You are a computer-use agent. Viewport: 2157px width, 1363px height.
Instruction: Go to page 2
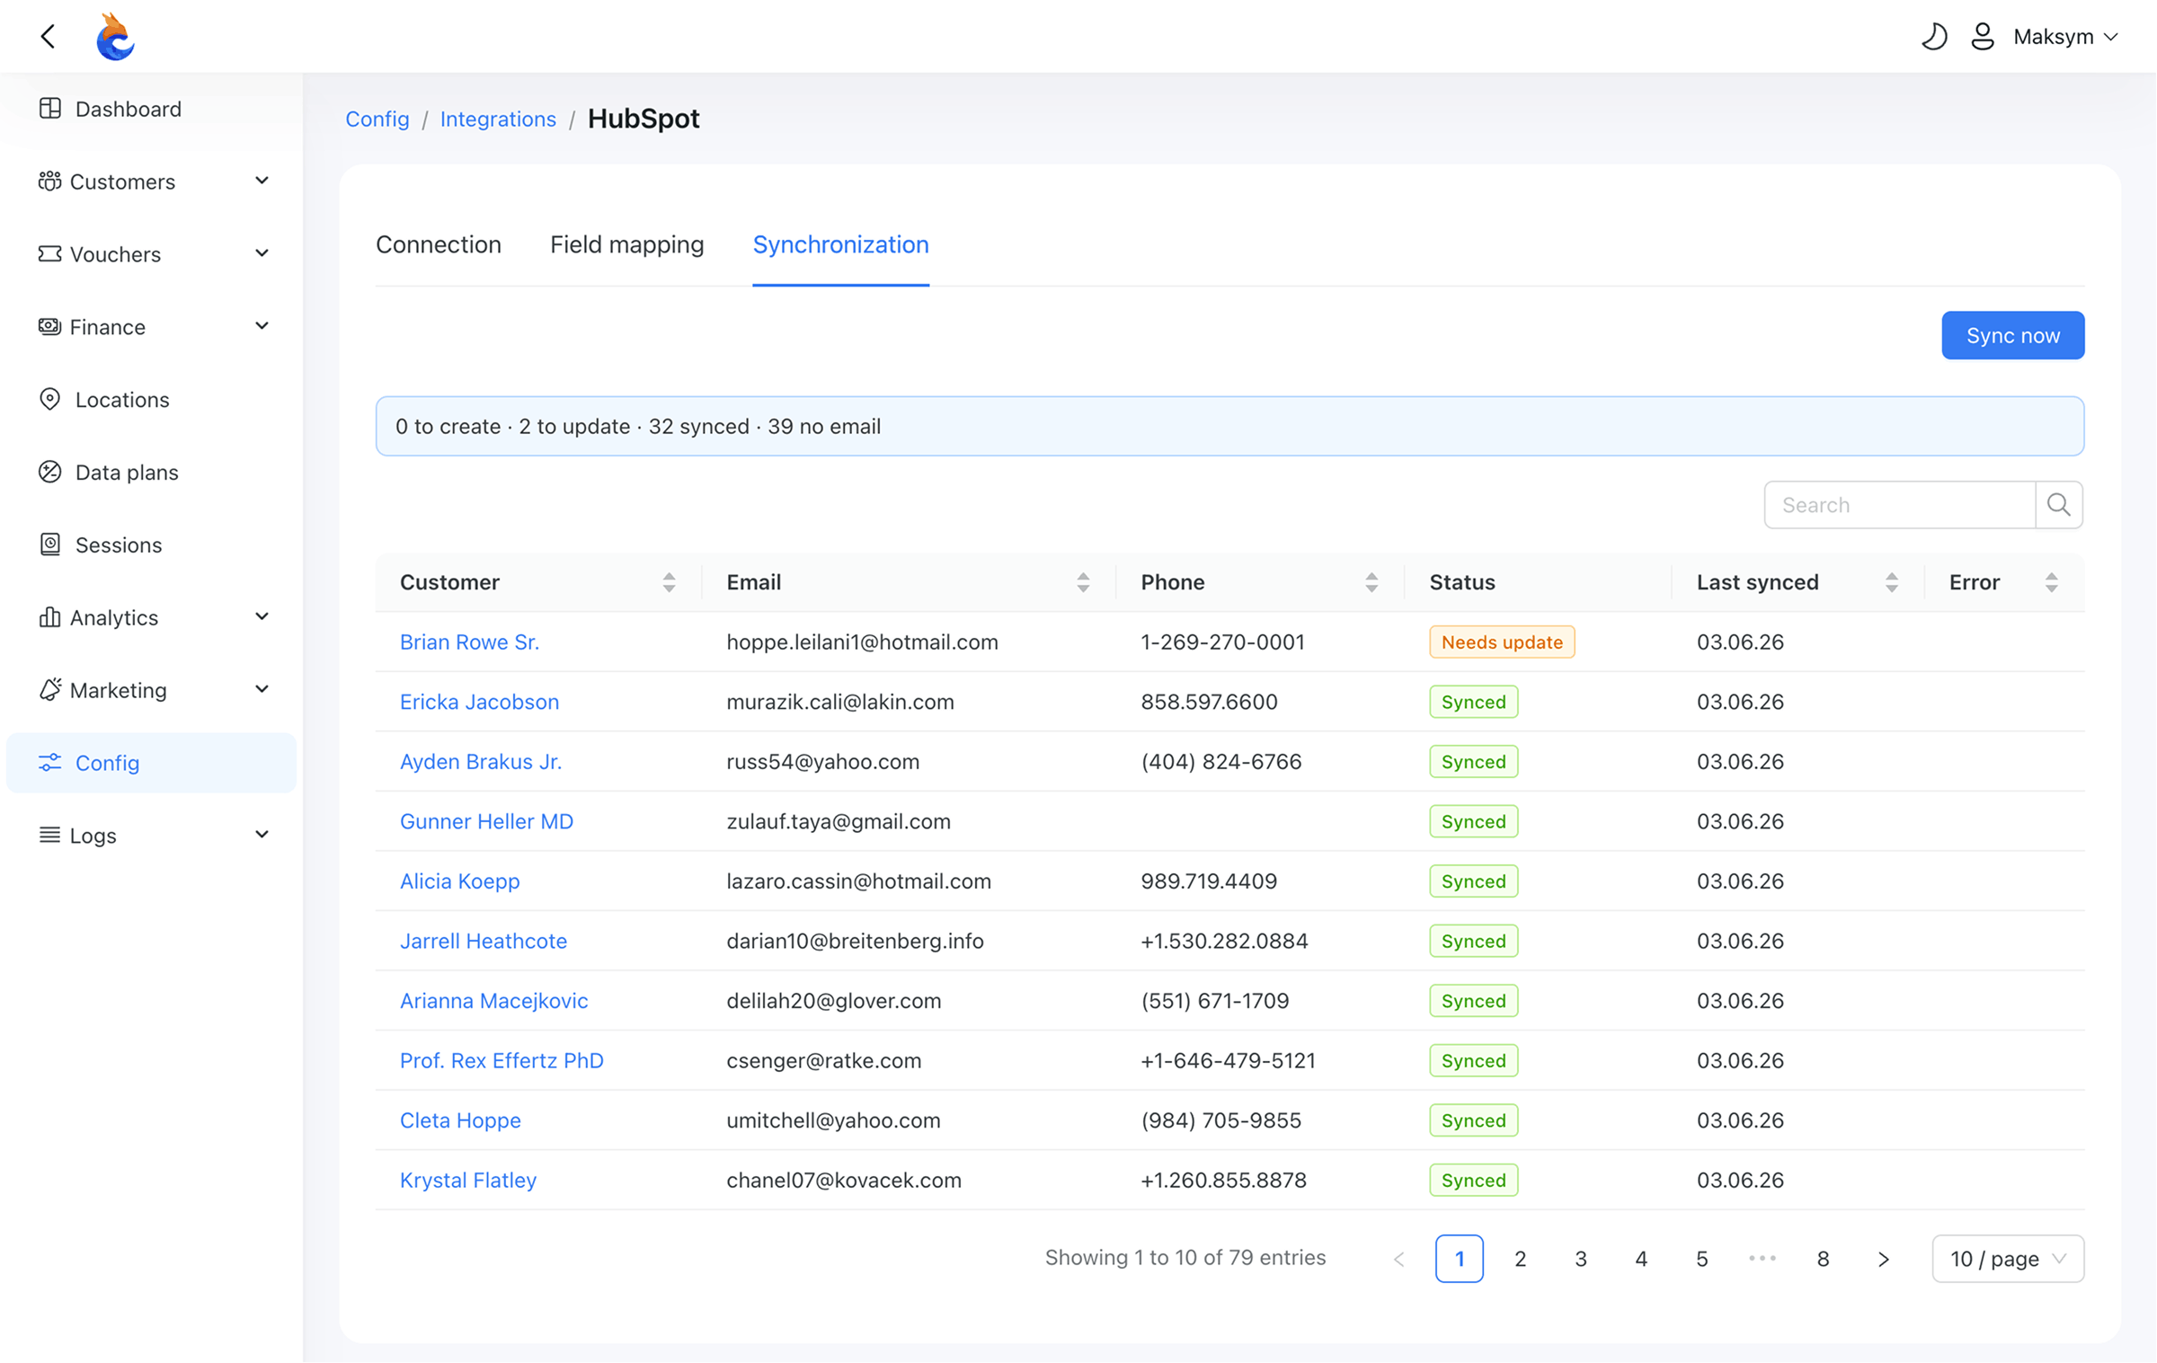[x=1521, y=1260]
